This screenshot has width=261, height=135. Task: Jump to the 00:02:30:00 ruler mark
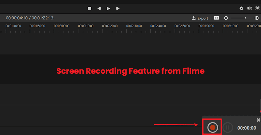tap(134, 26)
